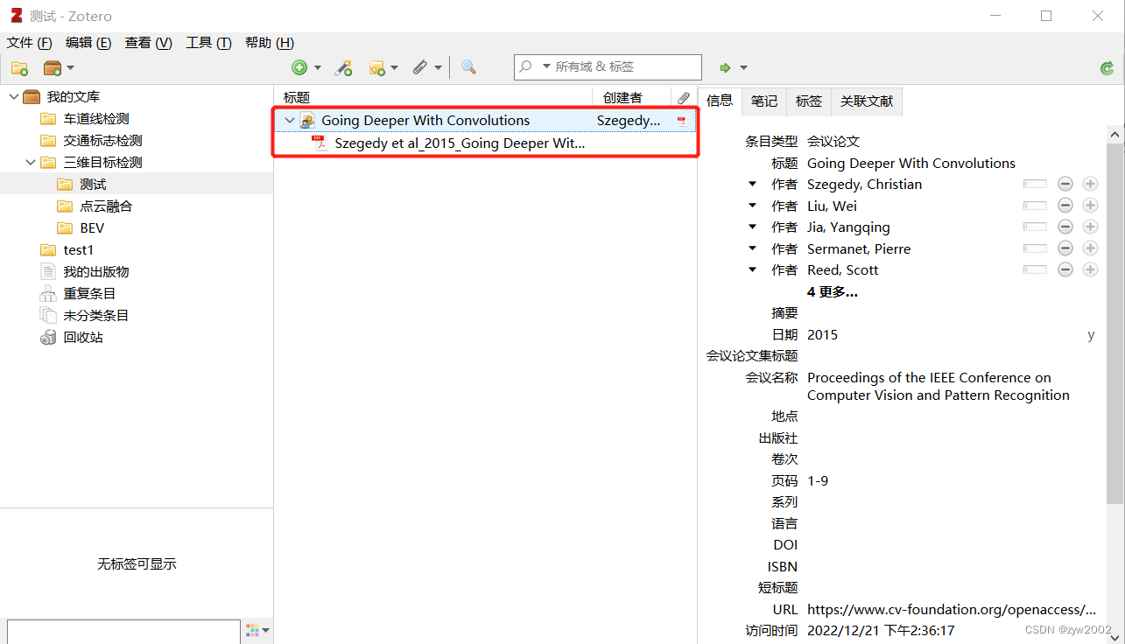
Task: Click the URL field value cv-foundation.org
Action: [952, 610]
